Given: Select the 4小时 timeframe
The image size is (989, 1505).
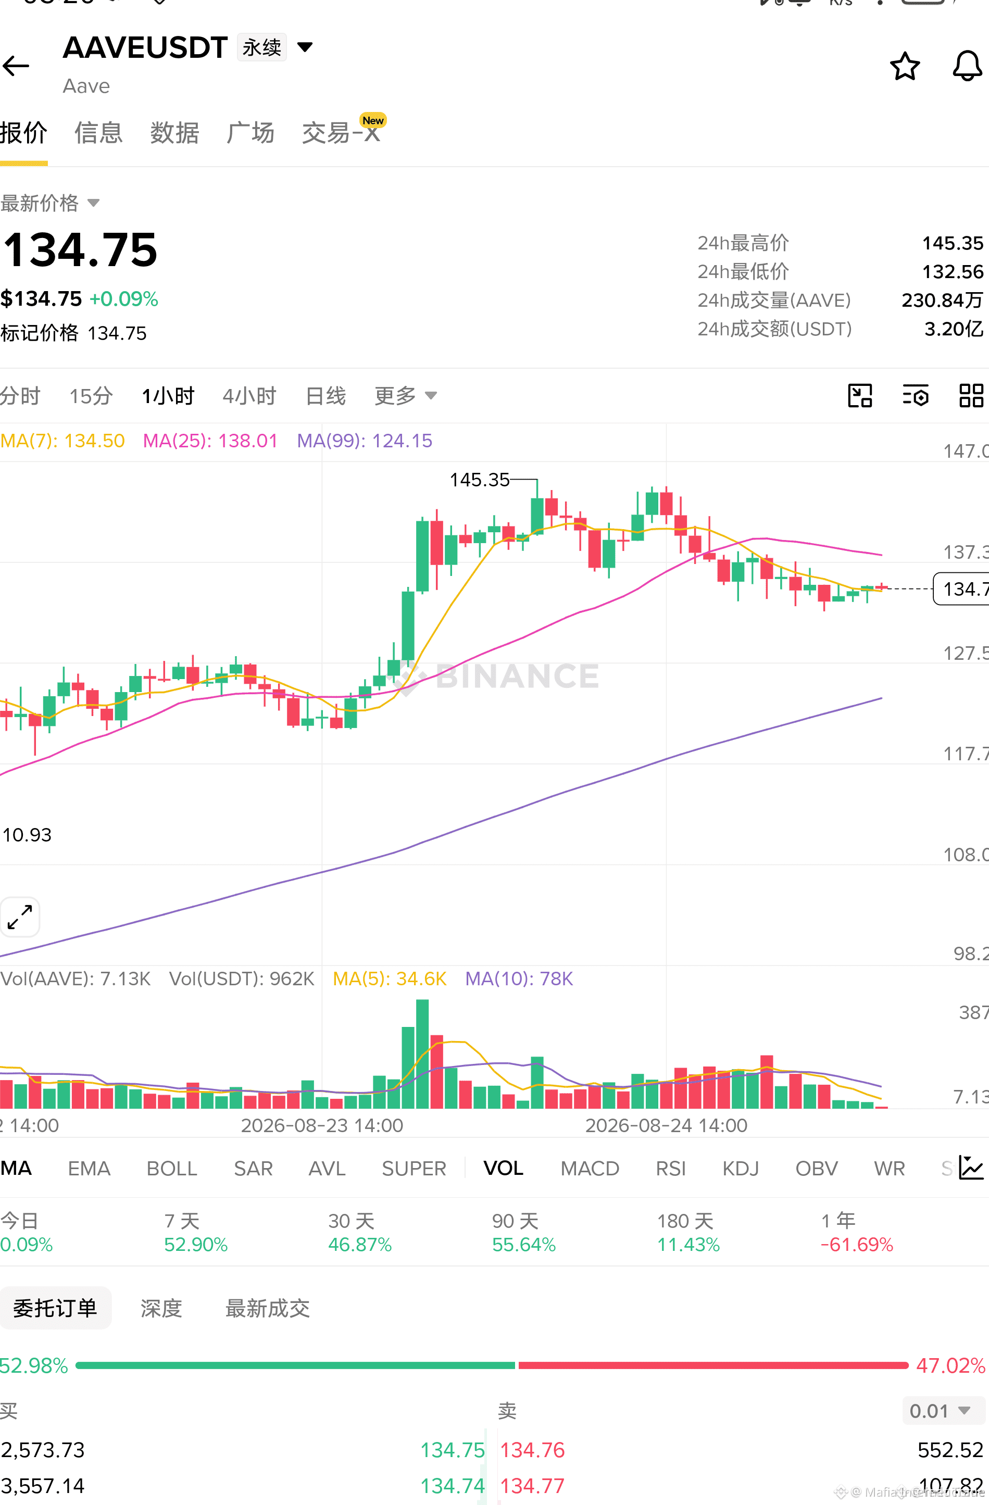Looking at the screenshot, I should click(250, 396).
